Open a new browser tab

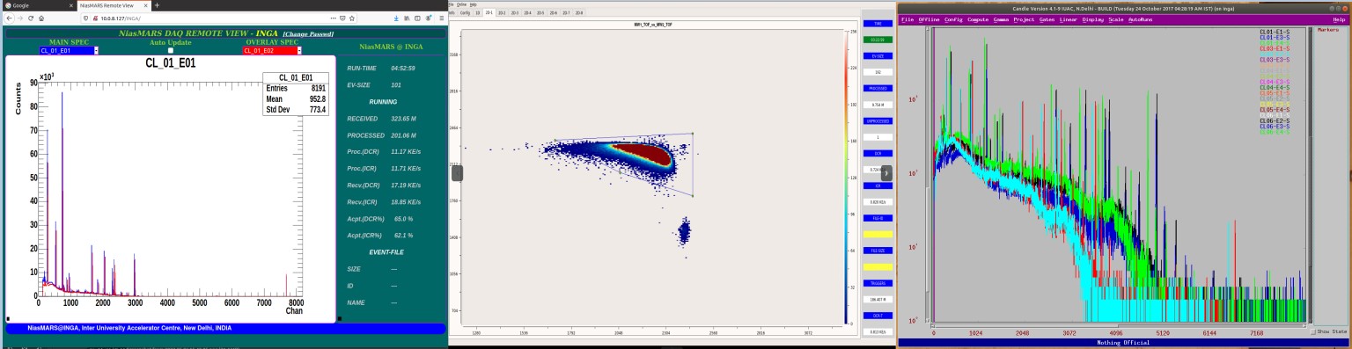coord(157,5)
